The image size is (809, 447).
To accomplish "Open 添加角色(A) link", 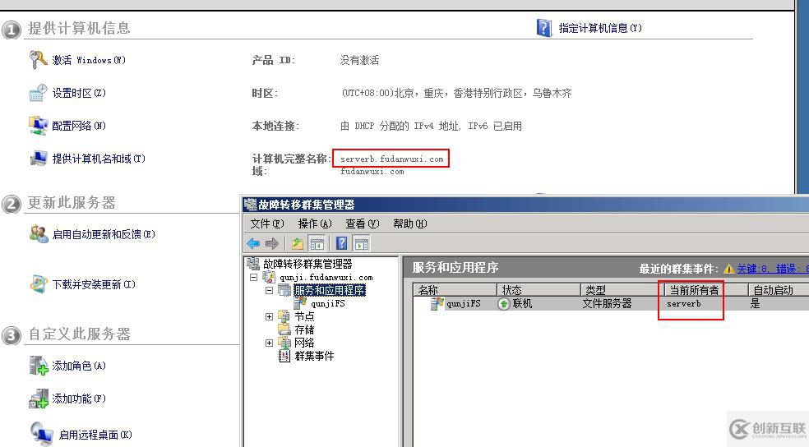I will (79, 366).
